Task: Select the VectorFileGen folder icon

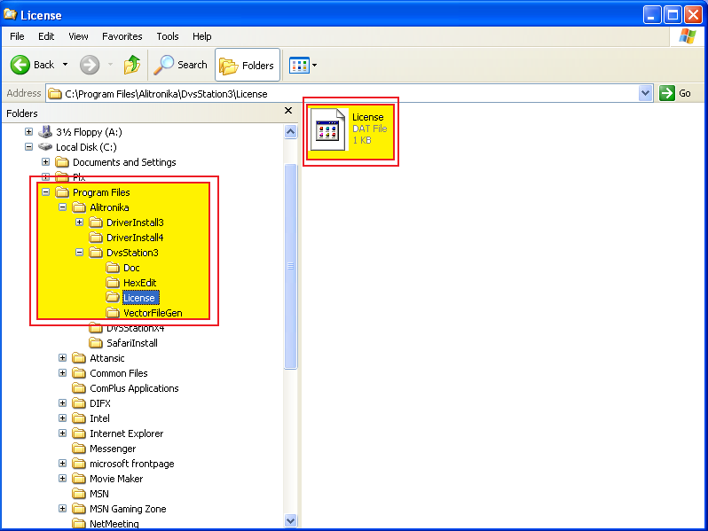Action: 113,313
